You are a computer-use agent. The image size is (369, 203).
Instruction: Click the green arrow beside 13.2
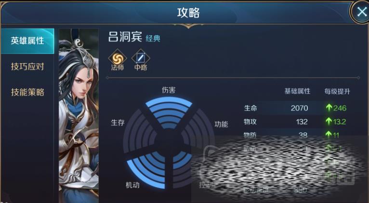(329, 122)
